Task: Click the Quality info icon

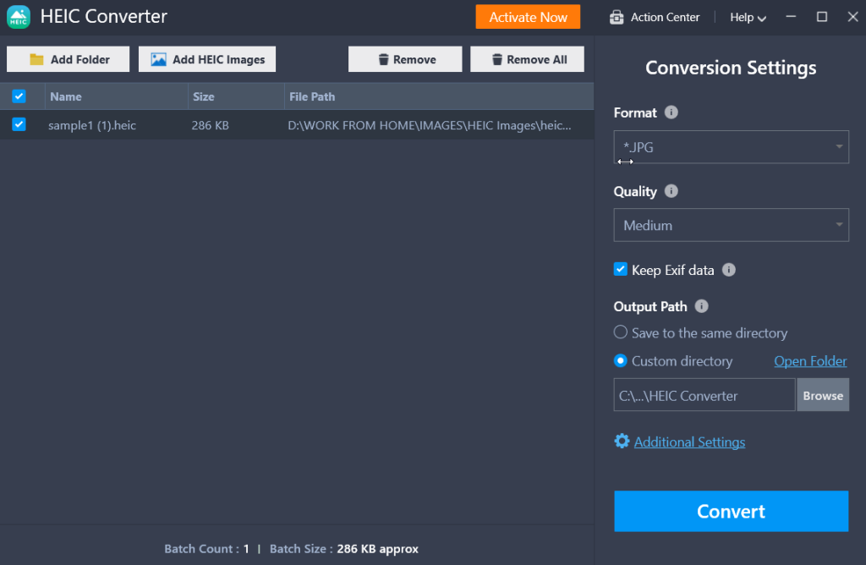Action: (x=671, y=191)
